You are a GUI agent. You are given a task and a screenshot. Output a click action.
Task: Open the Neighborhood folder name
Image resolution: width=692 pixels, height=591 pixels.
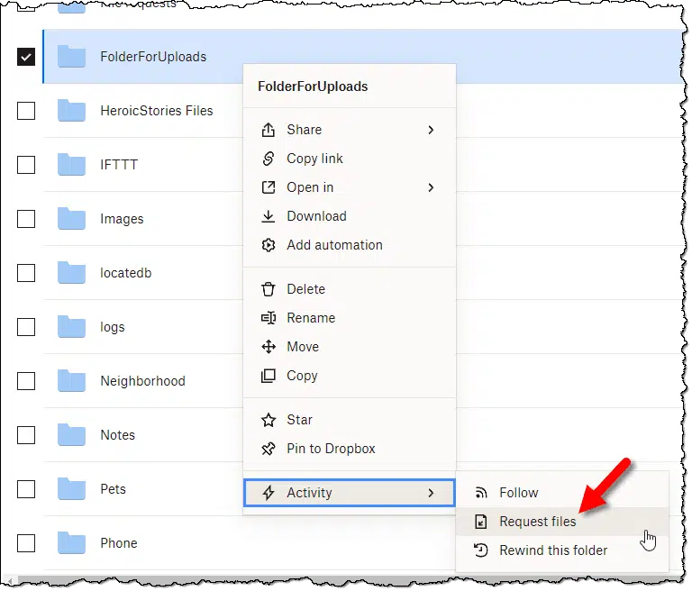143,382
